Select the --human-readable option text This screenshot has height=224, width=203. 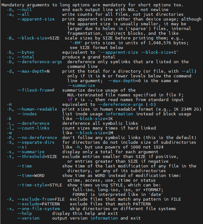[x=37, y=109]
